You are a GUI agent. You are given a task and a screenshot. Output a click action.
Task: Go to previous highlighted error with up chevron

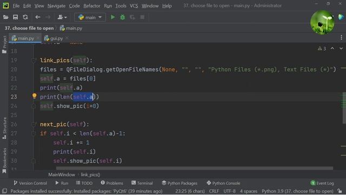tap(332, 48)
